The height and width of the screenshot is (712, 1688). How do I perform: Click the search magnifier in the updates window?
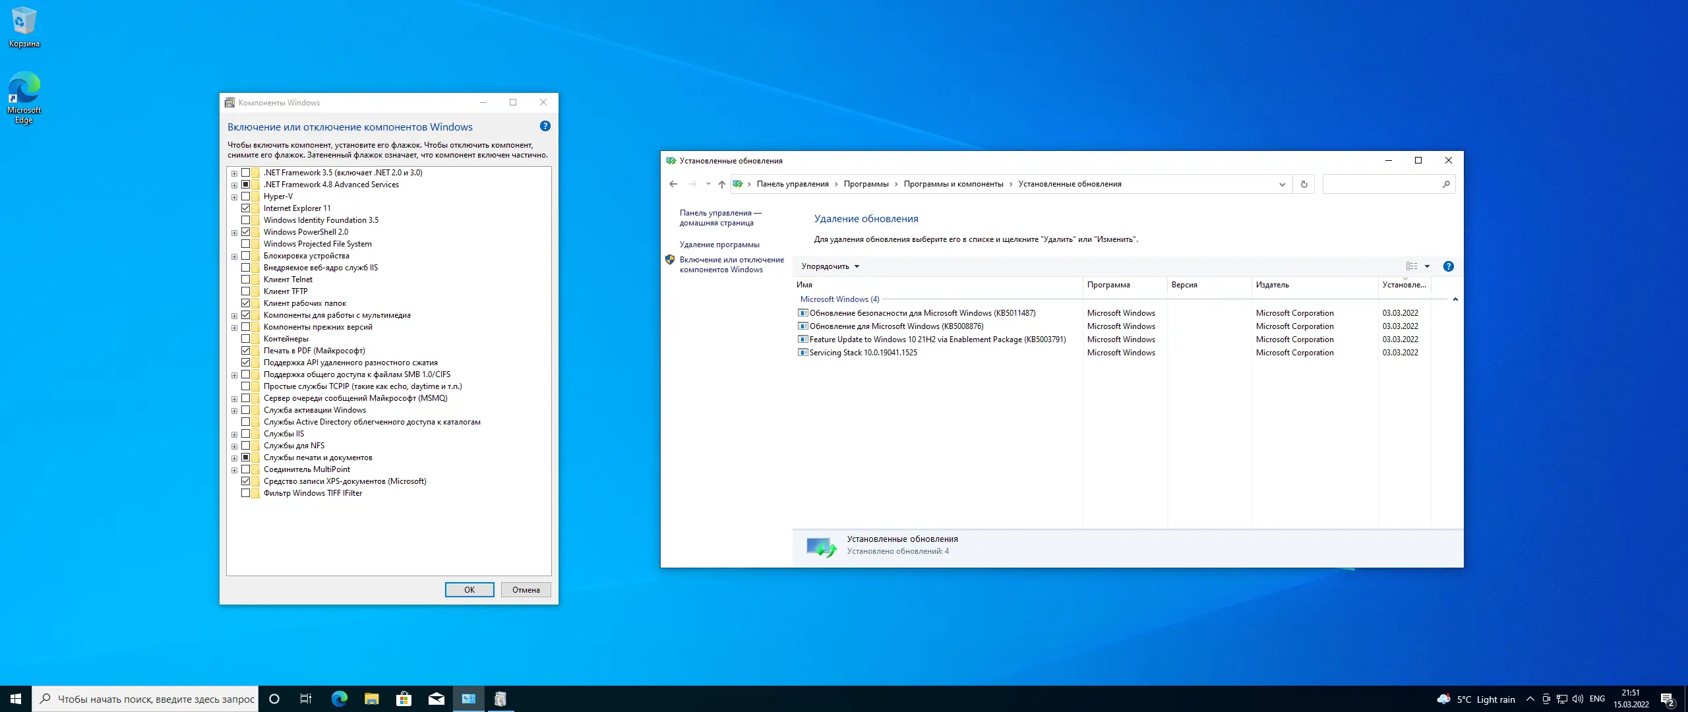(x=1446, y=185)
